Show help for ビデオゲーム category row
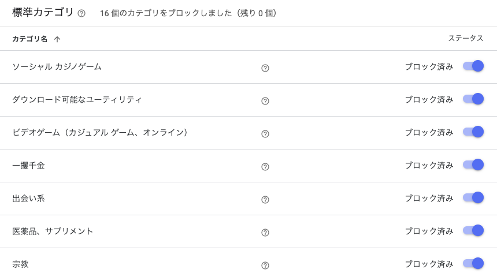This screenshot has width=497, height=273. (265, 134)
